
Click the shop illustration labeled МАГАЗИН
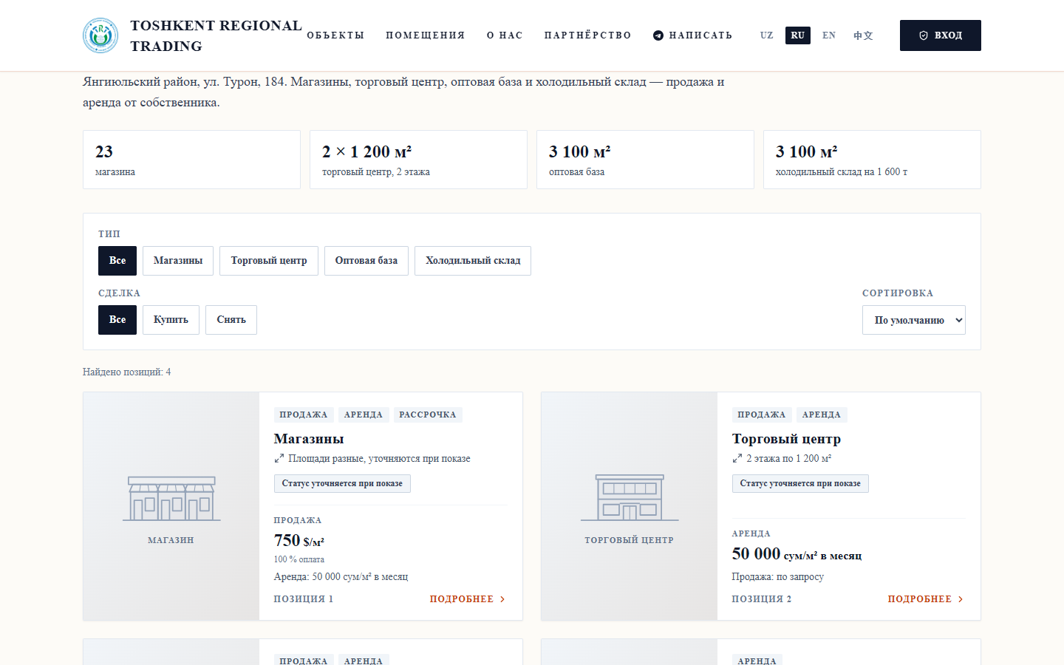point(171,499)
